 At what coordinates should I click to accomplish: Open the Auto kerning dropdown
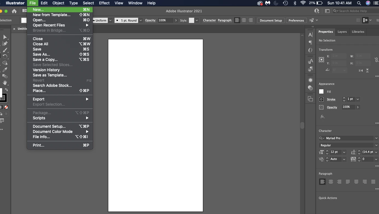pyautogui.click(x=344, y=159)
